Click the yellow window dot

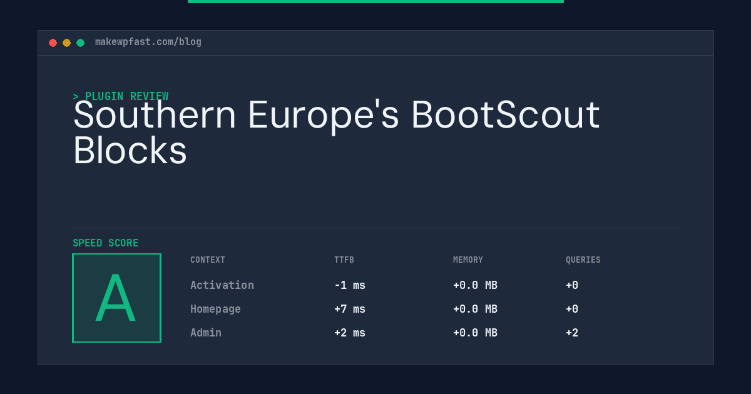66,43
